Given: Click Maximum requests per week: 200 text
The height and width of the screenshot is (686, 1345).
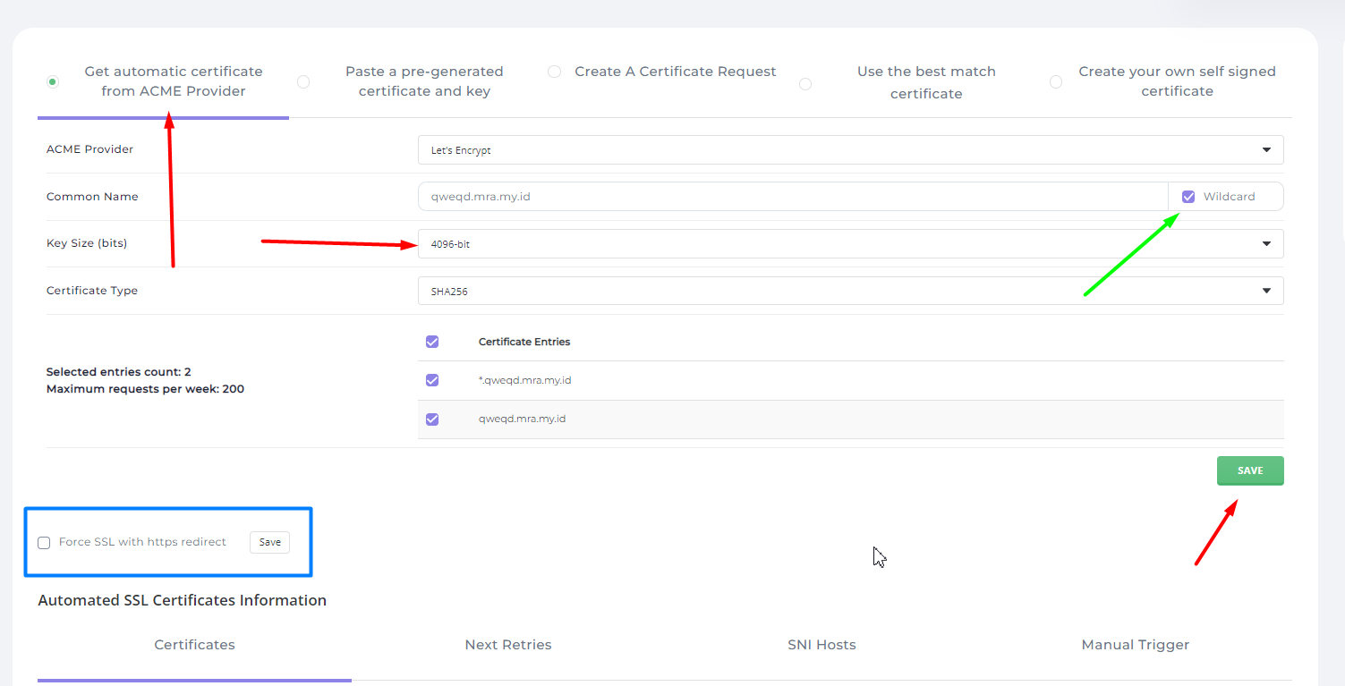Looking at the screenshot, I should 145,389.
